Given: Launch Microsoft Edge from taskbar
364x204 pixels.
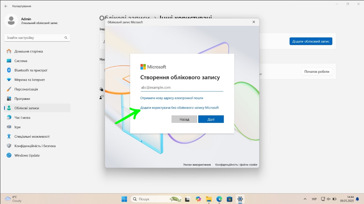Looking at the screenshot, I should point(219,199).
